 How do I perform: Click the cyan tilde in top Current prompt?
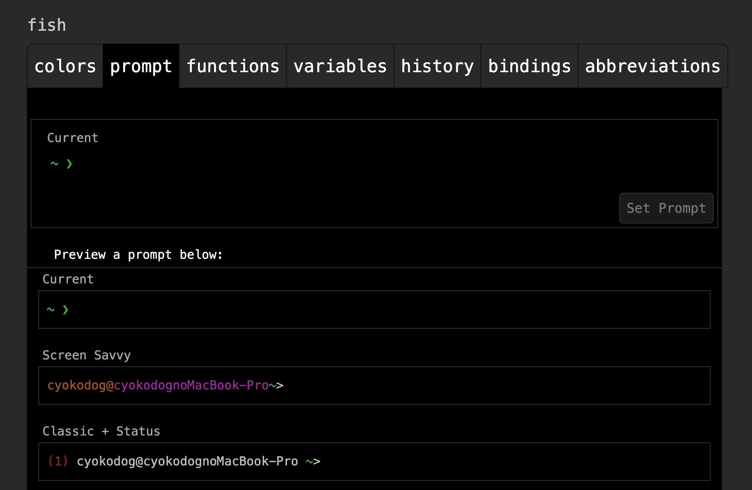pyautogui.click(x=54, y=164)
